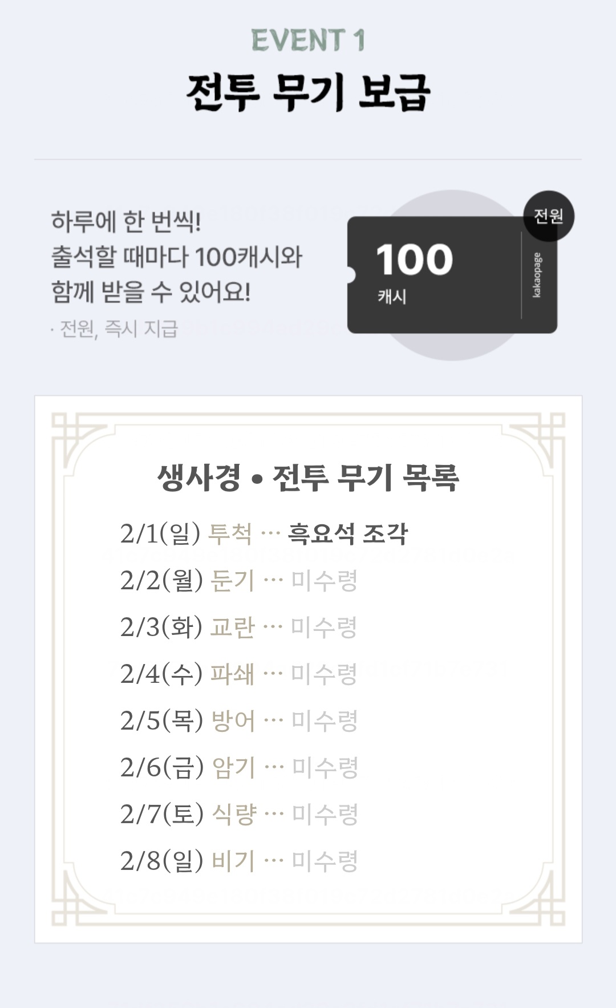Image resolution: width=616 pixels, height=1008 pixels.
Task: Select the 둔기 weapon label
Action: click(x=233, y=581)
